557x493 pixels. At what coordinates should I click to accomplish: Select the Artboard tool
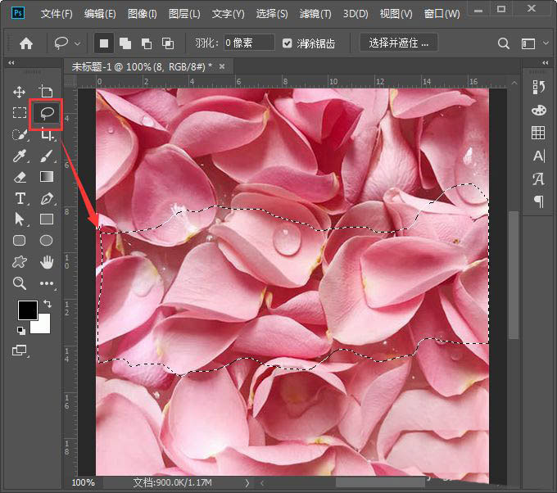[46, 92]
